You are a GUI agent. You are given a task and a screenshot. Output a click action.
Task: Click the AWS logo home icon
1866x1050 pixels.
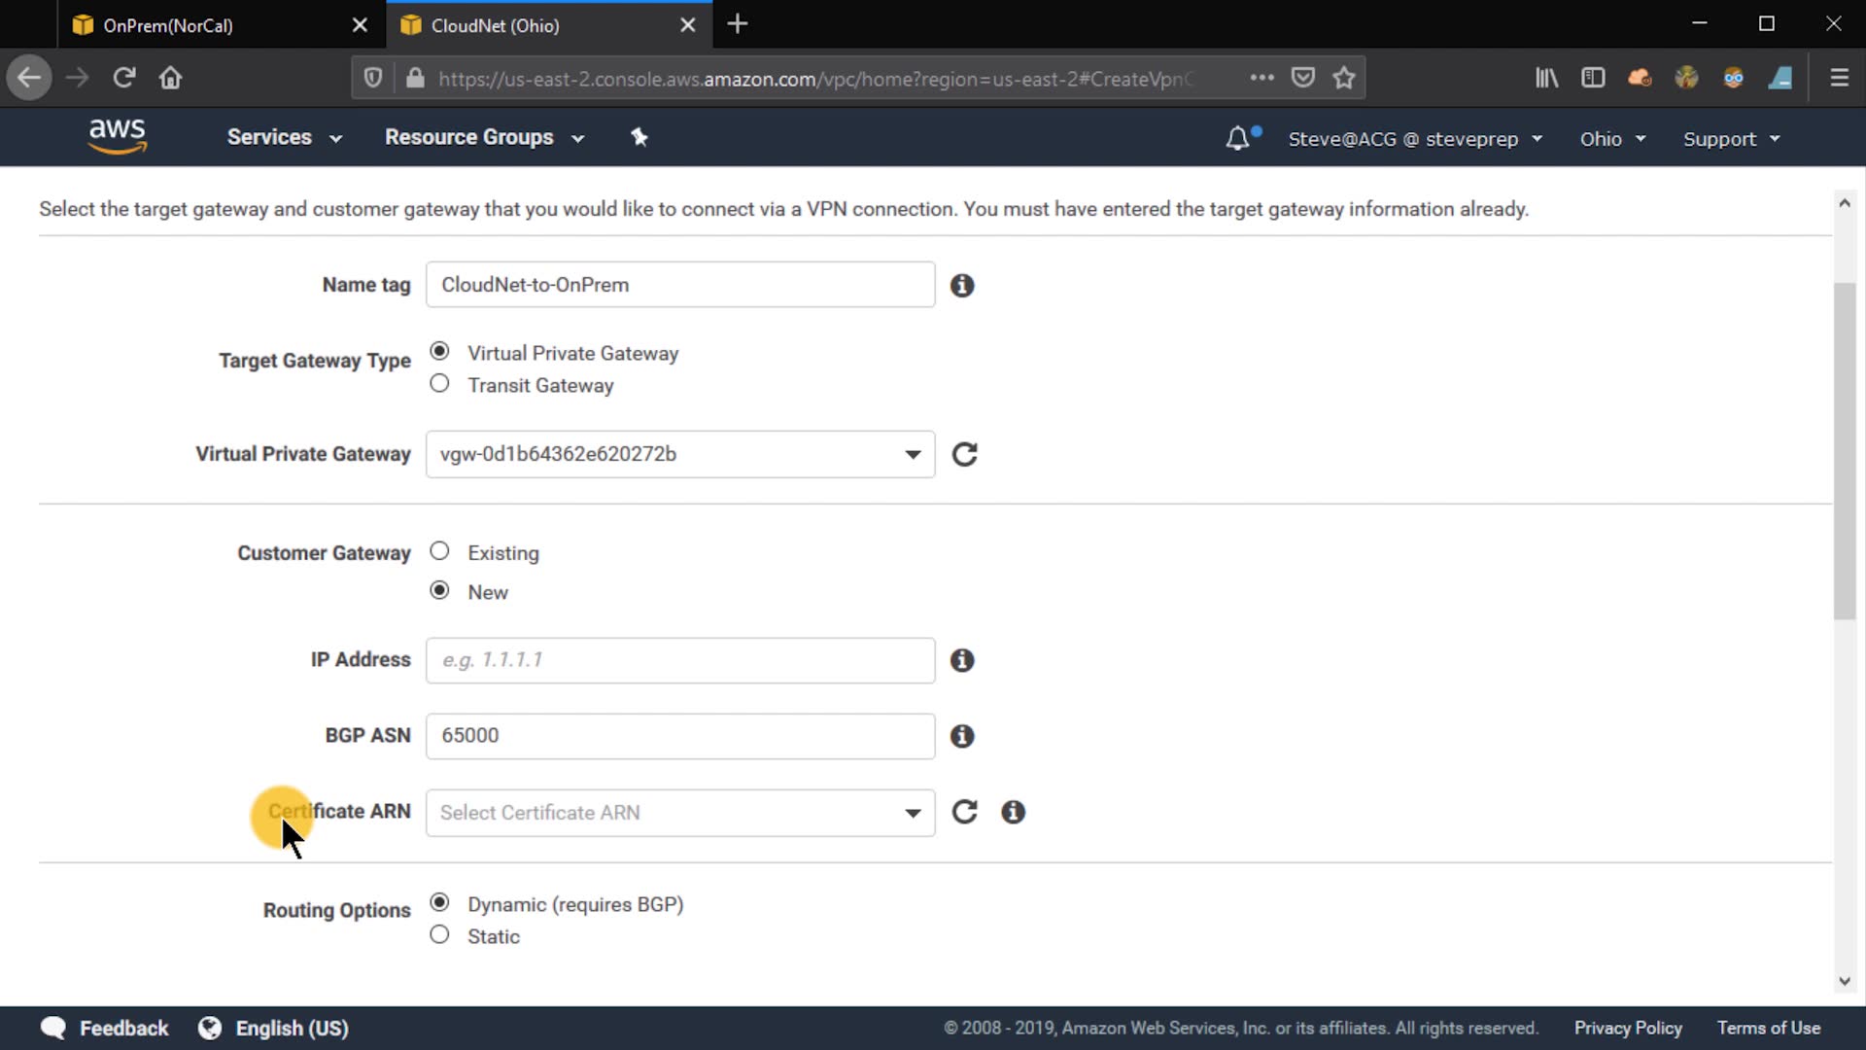(x=117, y=136)
